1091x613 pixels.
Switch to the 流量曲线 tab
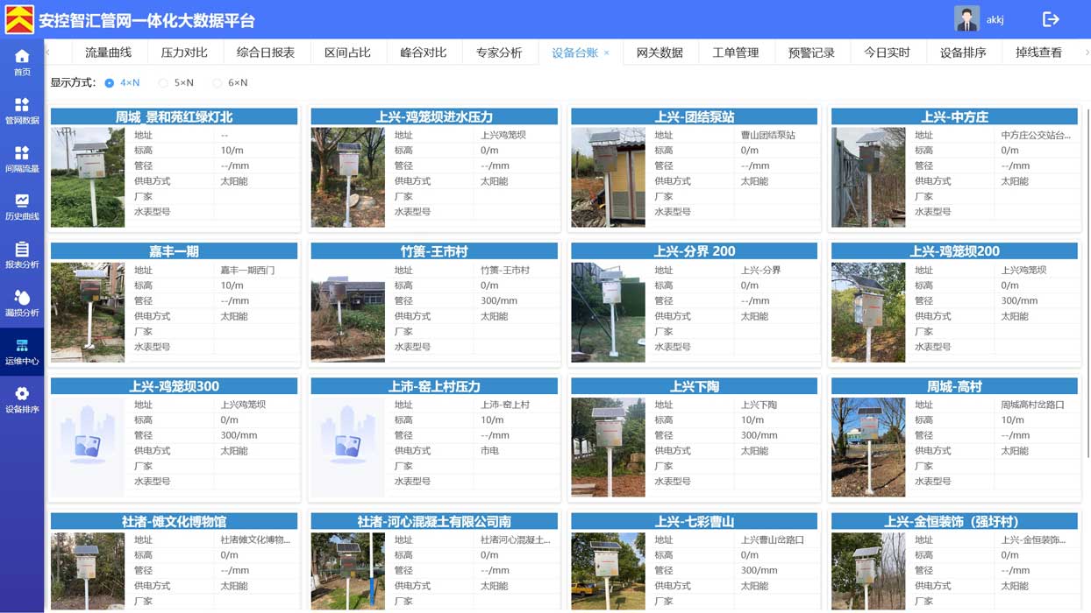[108, 53]
